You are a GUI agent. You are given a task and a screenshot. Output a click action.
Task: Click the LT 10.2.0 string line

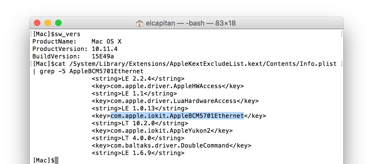click(x=140, y=123)
